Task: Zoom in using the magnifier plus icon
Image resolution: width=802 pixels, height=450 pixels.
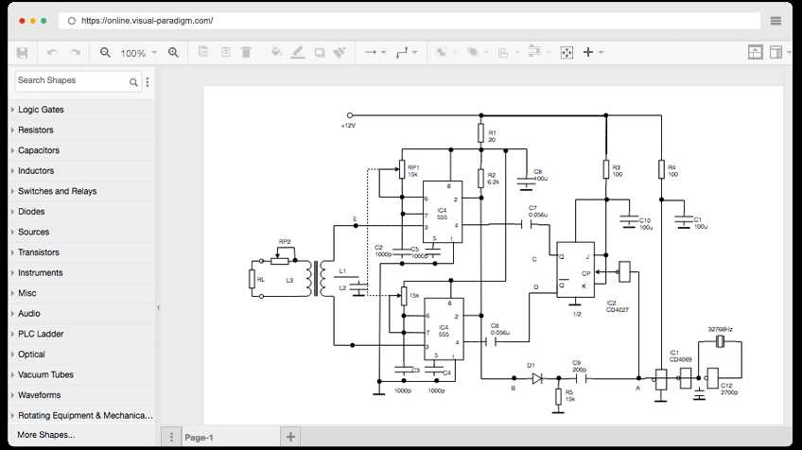Action: (173, 53)
